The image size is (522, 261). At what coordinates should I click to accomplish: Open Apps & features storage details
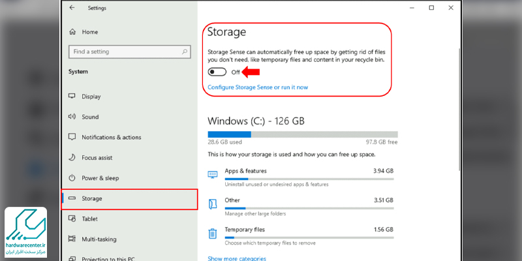tap(301, 177)
